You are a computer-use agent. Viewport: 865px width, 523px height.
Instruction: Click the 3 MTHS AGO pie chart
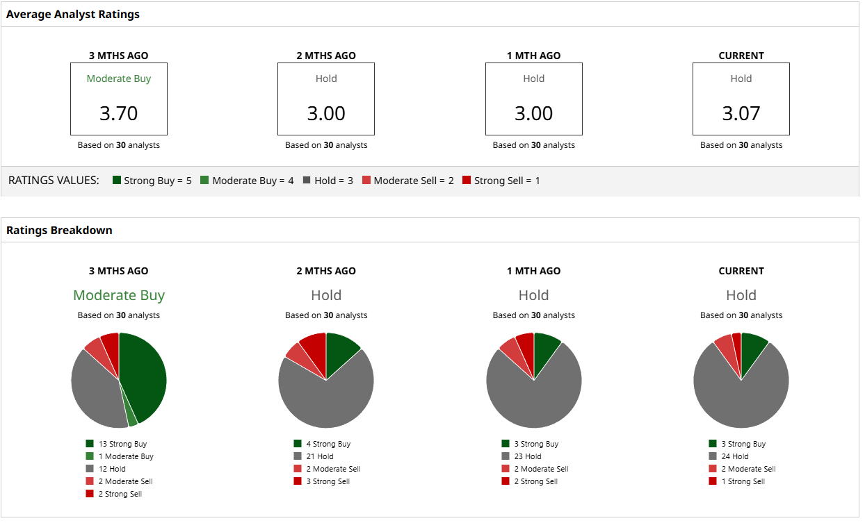[119, 380]
